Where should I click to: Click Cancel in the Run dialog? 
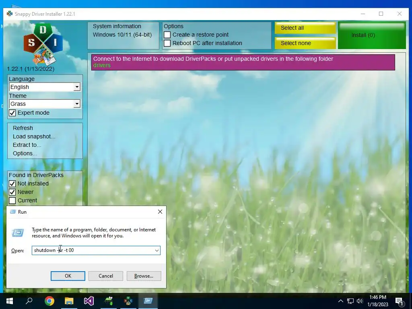(x=106, y=276)
